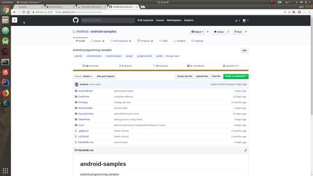Click Pull requests in top navigation

pyautogui.click(x=145, y=20)
